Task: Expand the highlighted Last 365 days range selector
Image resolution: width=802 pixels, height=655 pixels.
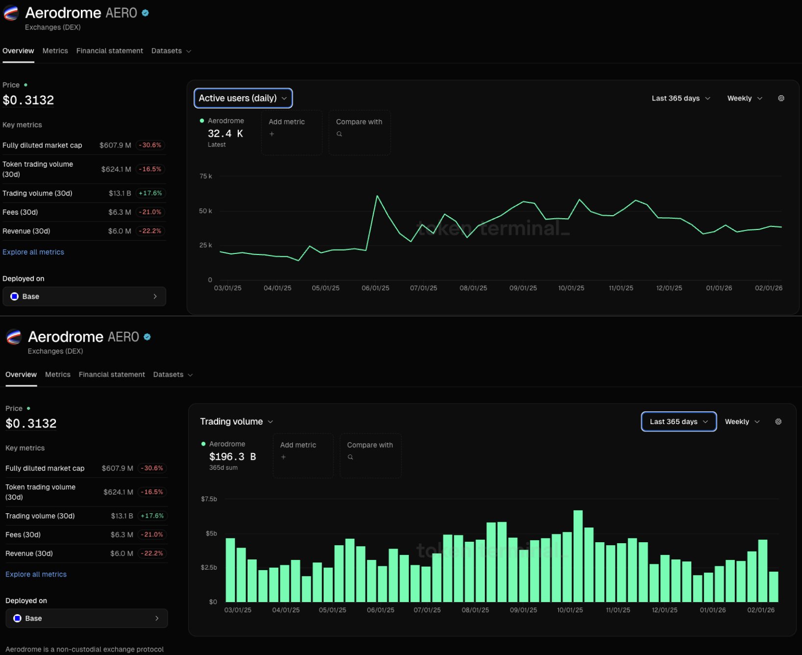Action: 678,422
